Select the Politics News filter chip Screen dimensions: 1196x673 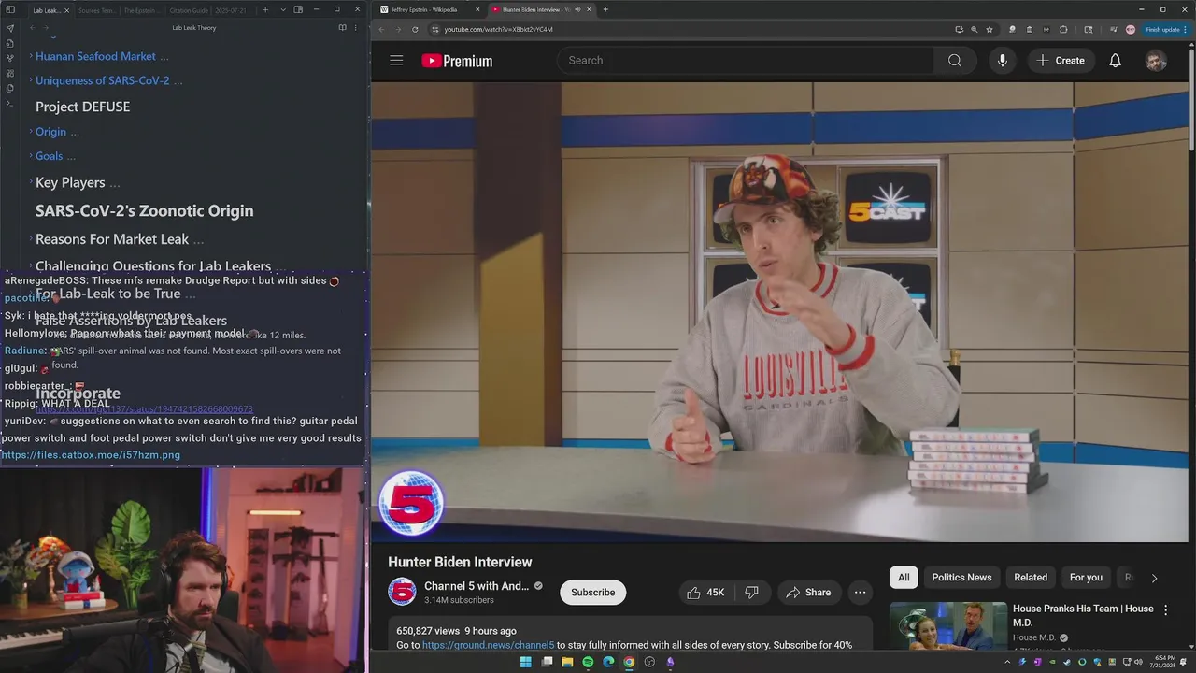[961, 578]
